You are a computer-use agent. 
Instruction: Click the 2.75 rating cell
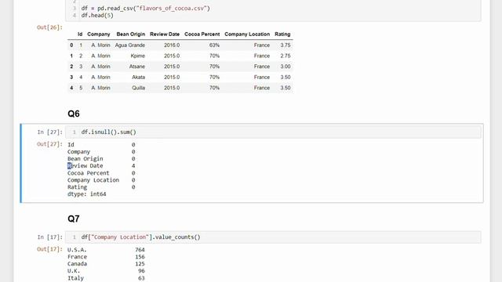coord(286,56)
